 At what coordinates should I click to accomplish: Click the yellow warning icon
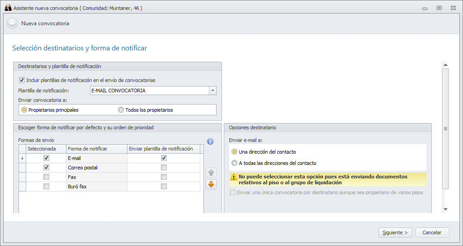point(234,178)
